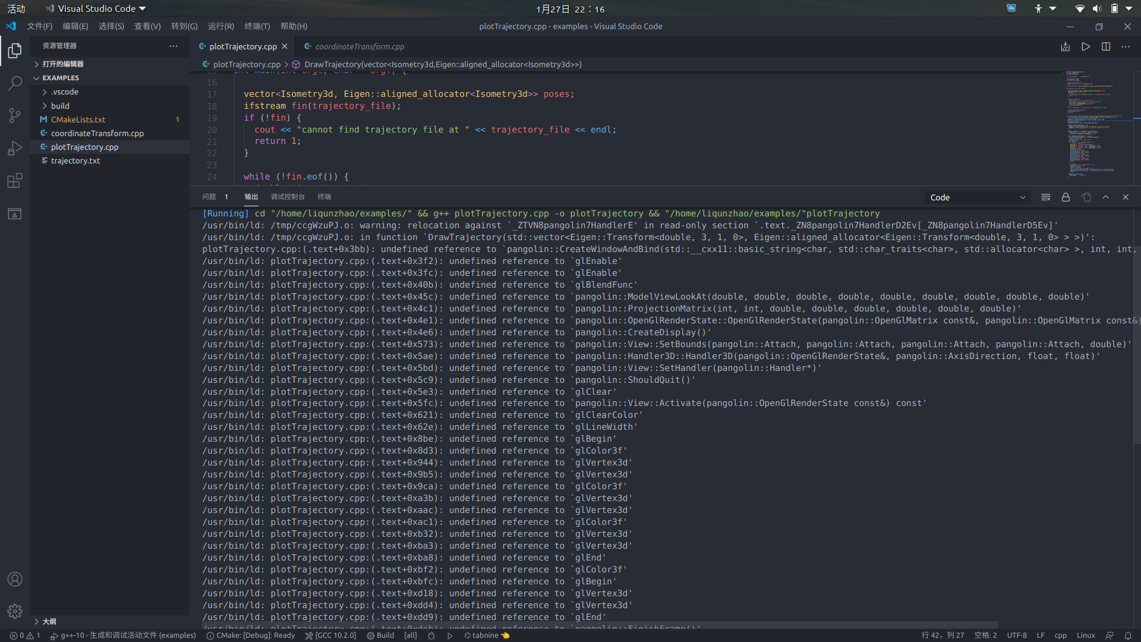Click the download-style icon left of Run Code
The width and height of the screenshot is (1141, 642).
[1066, 46]
